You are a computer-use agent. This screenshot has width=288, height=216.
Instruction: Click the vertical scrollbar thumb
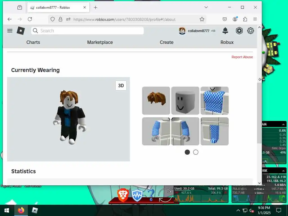coord(259,113)
